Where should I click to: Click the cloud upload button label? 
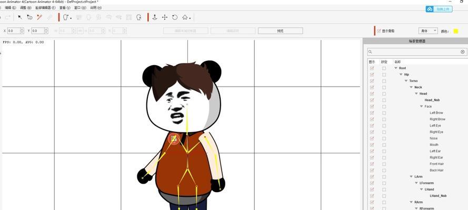pyautogui.click(x=443, y=9)
